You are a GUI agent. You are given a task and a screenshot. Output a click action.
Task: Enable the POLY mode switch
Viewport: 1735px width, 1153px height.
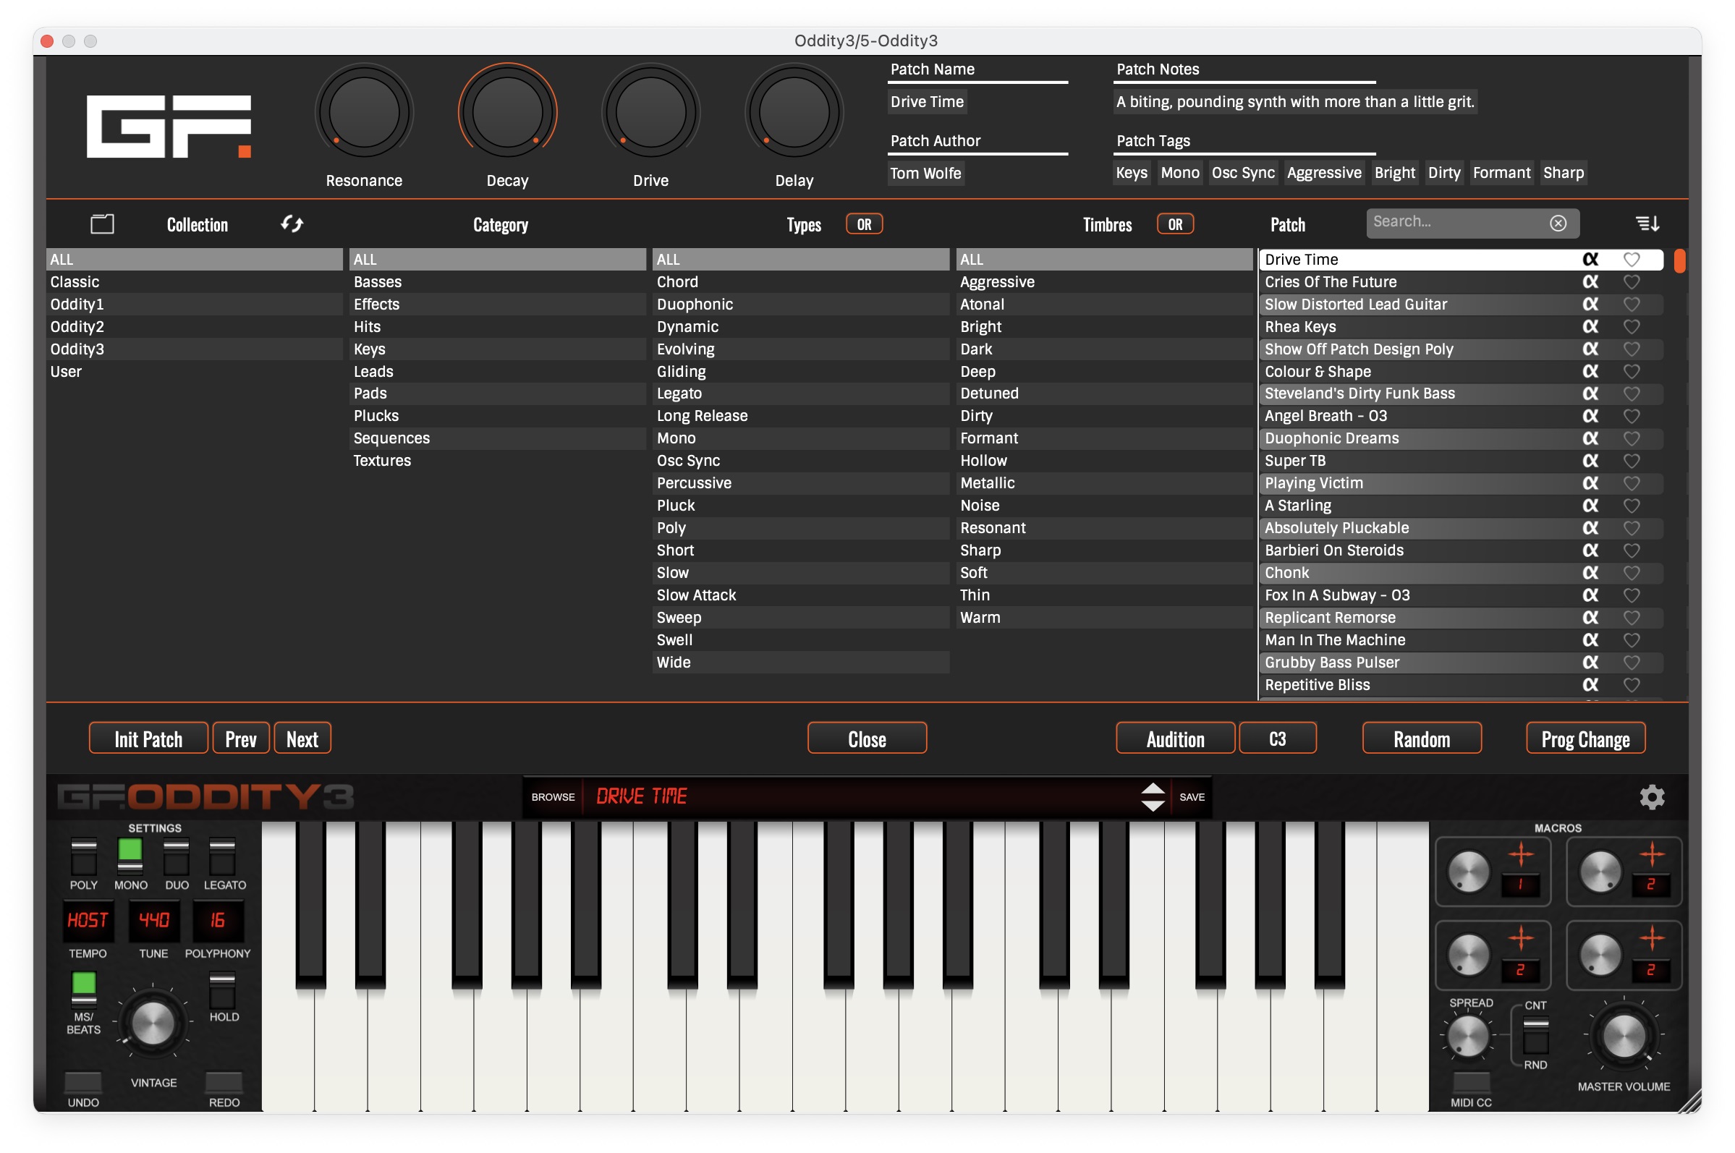coord(83,856)
